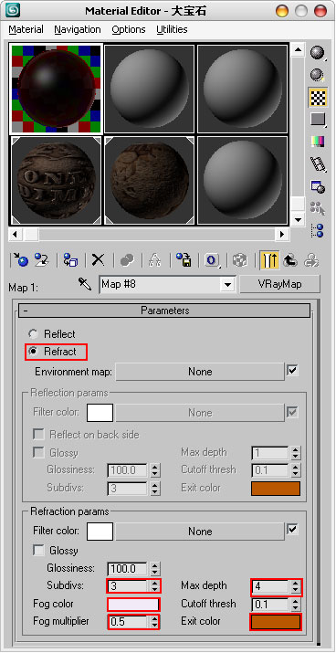Screen dimensions: 336x653
Task: Click the Refraction Exit color orange swatch
Action: tap(275, 622)
